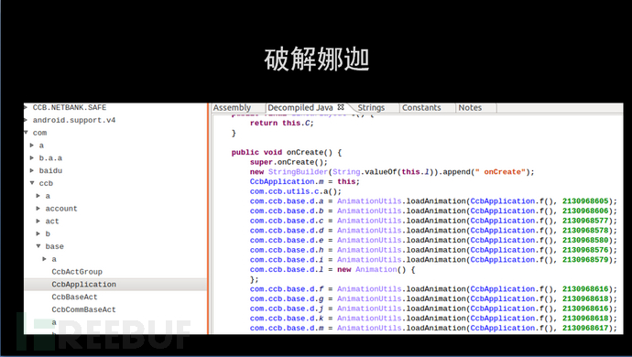Click the com.ccb.base.d.a field
The width and height of the screenshot is (632, 357).
point(287,201)
